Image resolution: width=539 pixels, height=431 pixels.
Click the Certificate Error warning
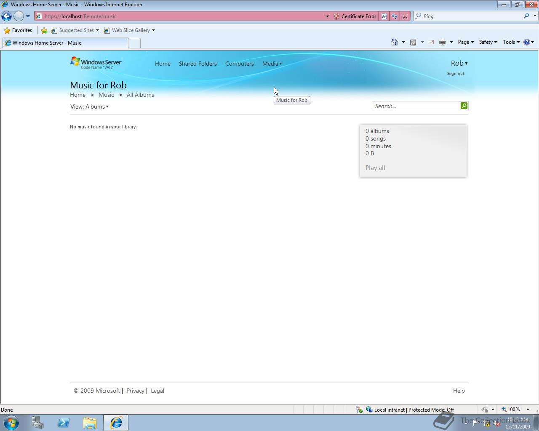tap(355, 16)
